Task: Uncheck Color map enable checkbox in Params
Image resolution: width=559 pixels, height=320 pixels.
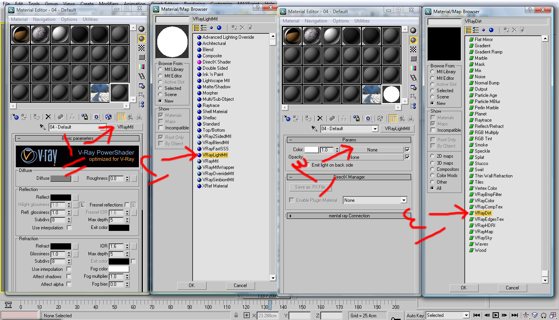Action: click(x=407, y=150)
